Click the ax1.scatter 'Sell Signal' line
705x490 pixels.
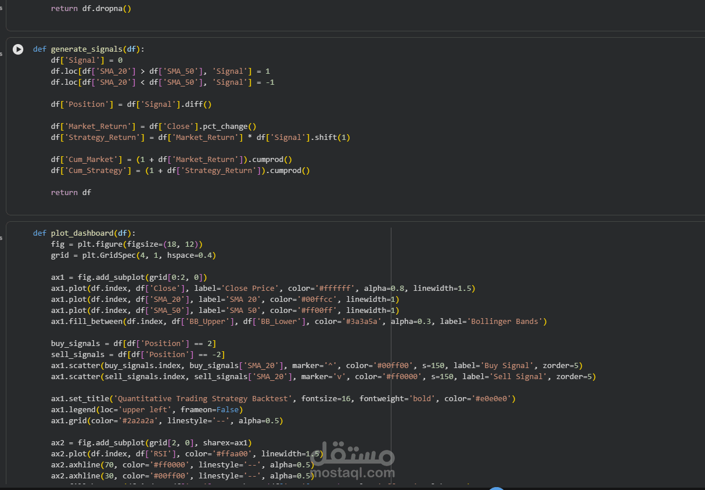(x=323, y=377)
